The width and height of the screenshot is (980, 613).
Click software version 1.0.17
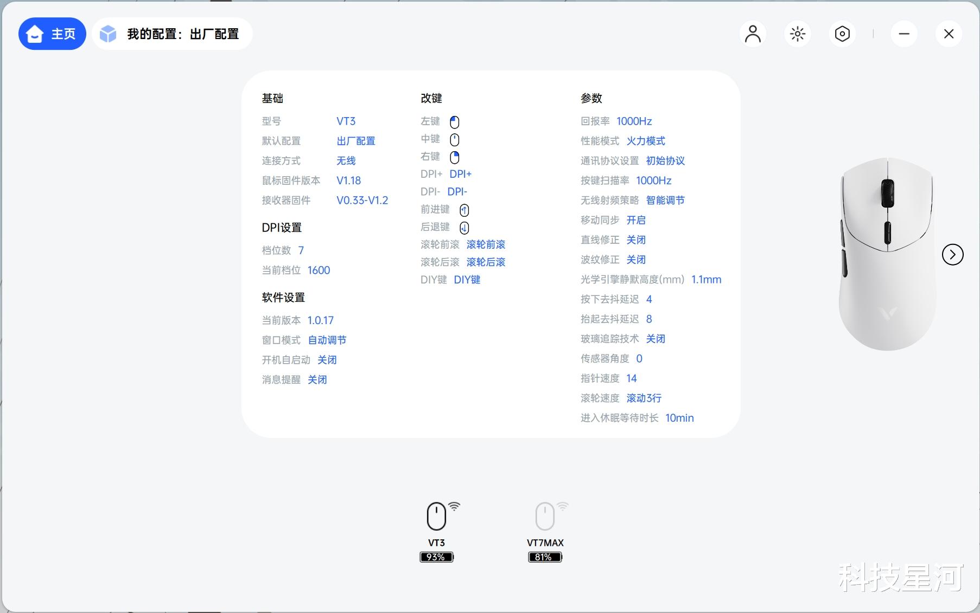point(321,320)
